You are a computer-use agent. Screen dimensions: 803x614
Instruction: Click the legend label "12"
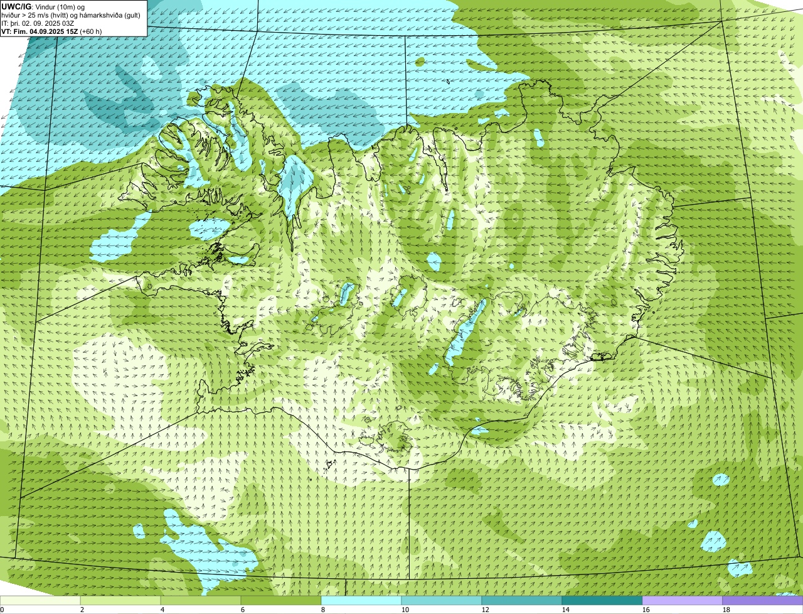(486, 610)
